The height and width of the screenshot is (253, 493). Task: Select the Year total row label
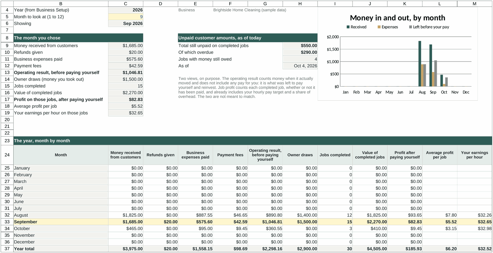click(61, 249)
